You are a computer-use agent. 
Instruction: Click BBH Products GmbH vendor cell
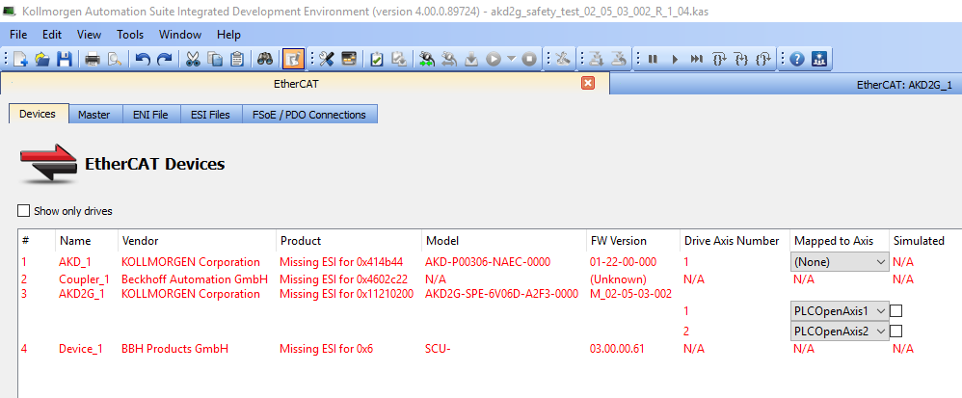pos(174,349)
